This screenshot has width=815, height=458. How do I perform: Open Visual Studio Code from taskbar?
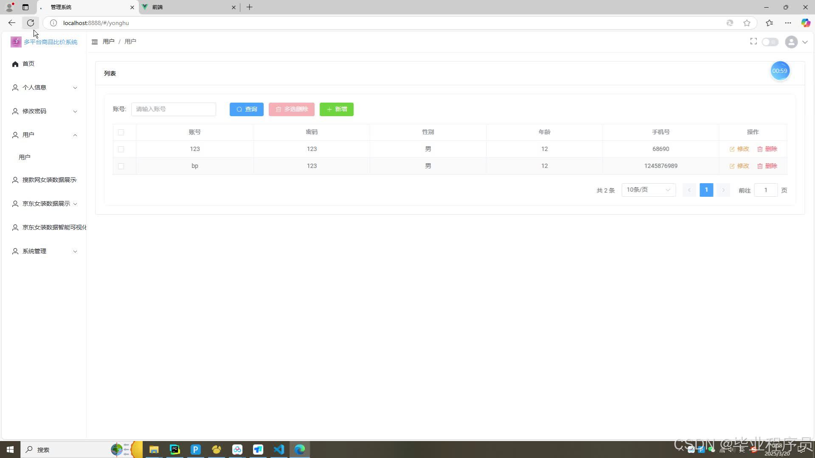coord(279,450)
